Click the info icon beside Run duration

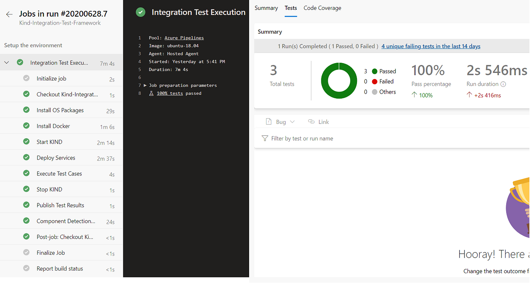click(502, 84)
